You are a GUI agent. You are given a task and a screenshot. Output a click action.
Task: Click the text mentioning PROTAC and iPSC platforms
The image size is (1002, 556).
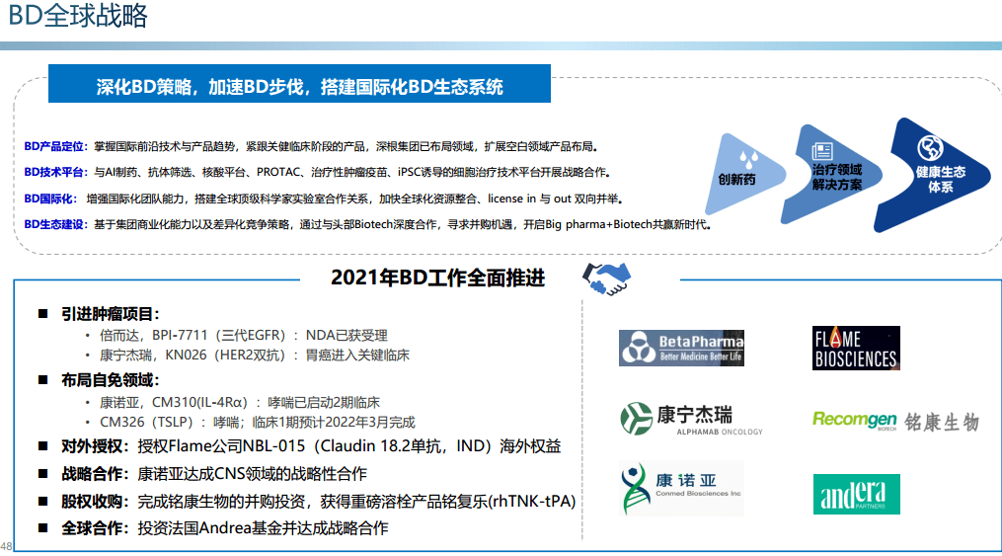tap(352, 172)
